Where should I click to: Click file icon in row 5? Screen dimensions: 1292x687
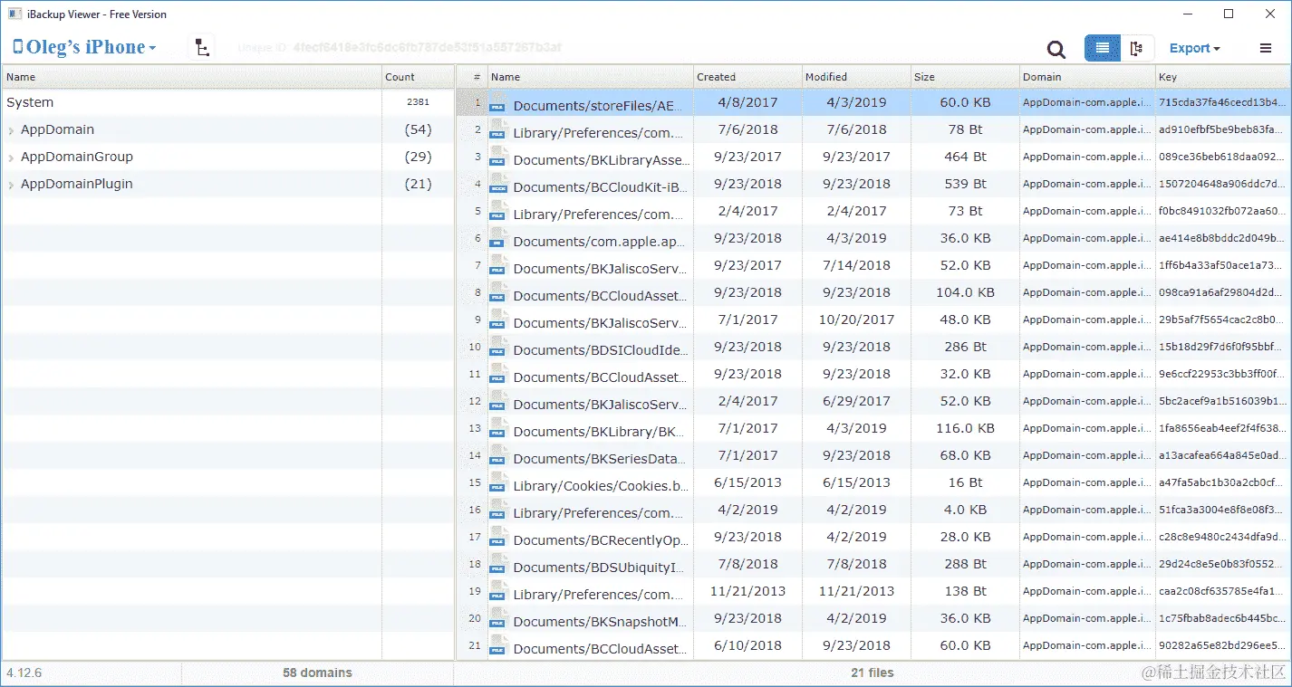(x=498, y=211)
